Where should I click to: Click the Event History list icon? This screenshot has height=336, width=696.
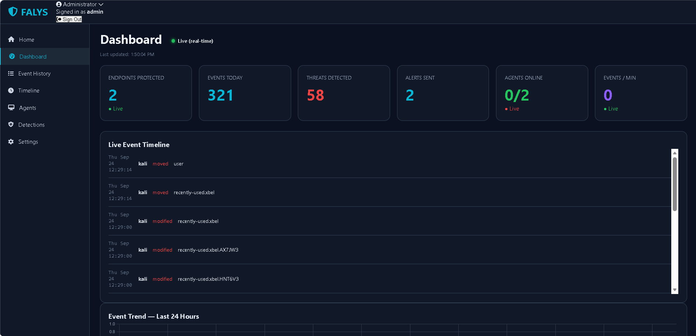point(11,73)
